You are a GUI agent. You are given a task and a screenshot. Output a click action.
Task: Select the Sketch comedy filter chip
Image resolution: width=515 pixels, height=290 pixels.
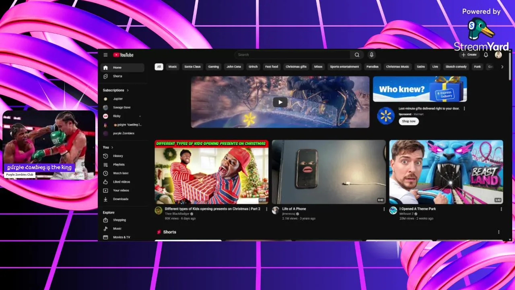[x=456, y=67]
